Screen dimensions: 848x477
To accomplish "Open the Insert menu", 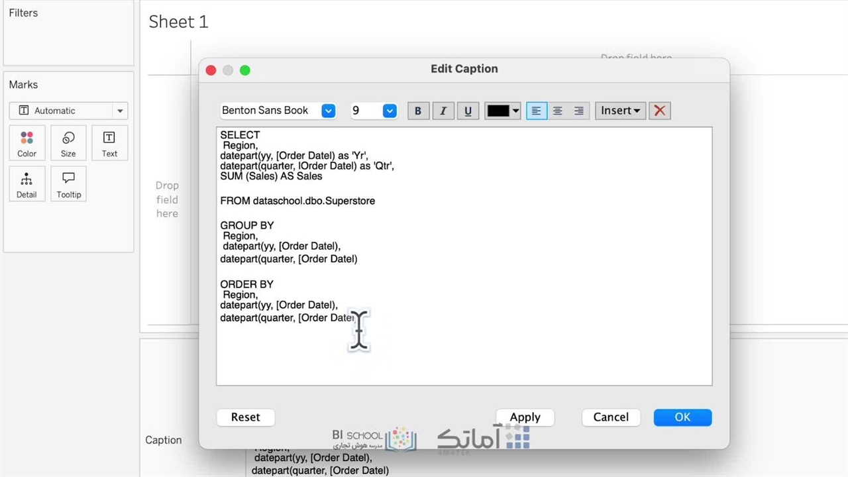I will [620, 111].
